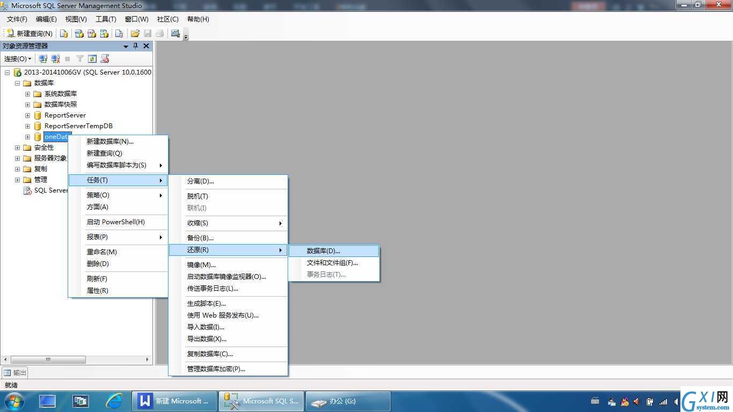Open the 窗口(W) menu

tap(136, 19)
